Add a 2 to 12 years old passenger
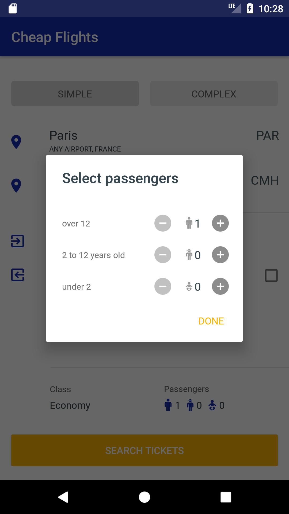The height and width of the screenshot is (514, 289). coord(220,255)
